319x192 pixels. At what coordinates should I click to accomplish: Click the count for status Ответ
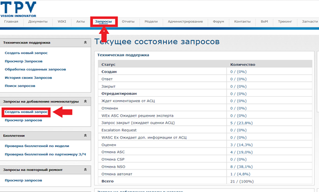(238, 79)
